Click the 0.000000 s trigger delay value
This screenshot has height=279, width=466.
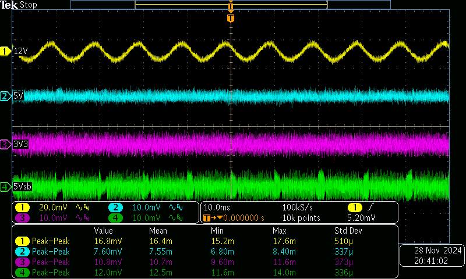tap(243, 218)
